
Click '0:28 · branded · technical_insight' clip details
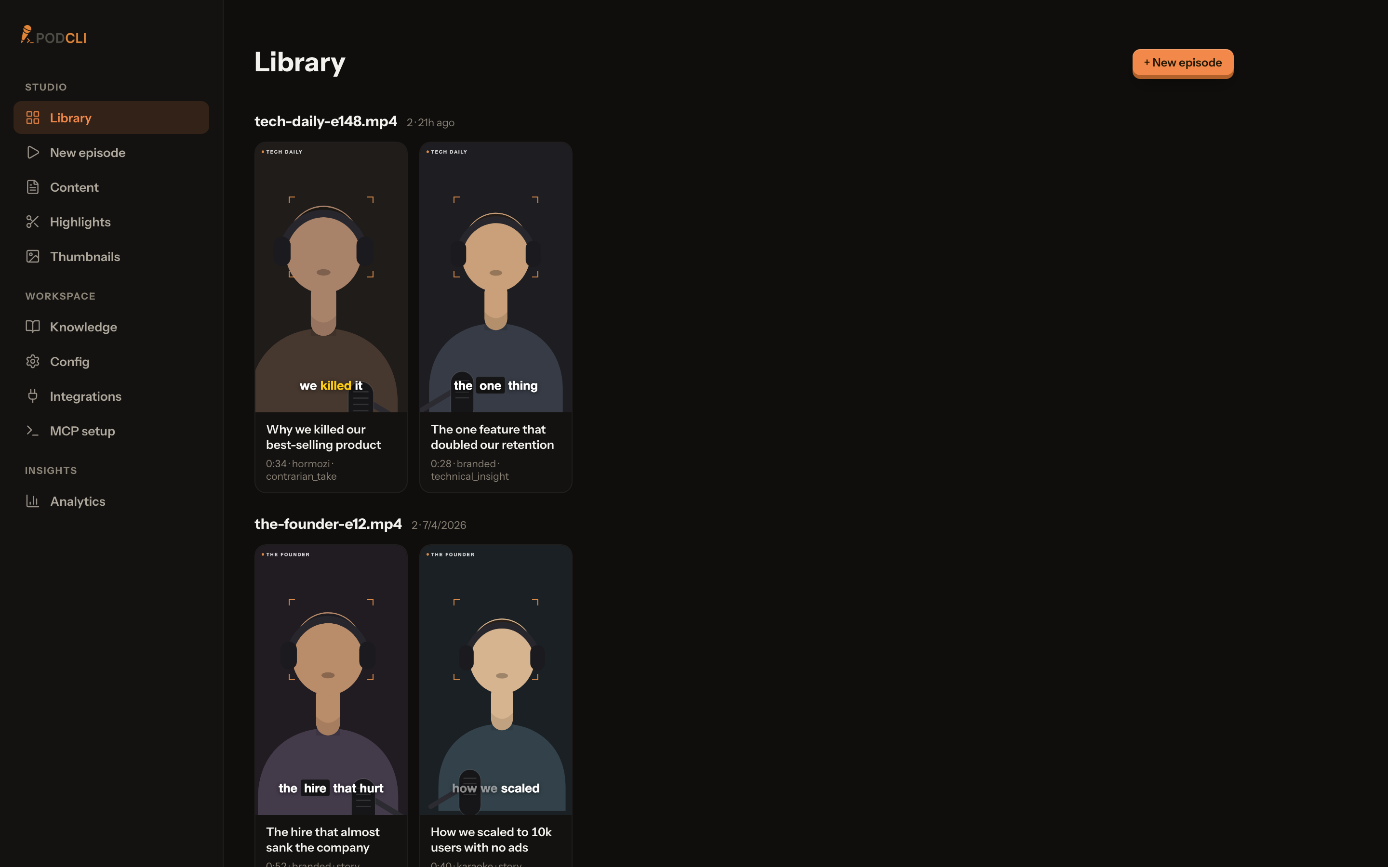tap(470, 470)
